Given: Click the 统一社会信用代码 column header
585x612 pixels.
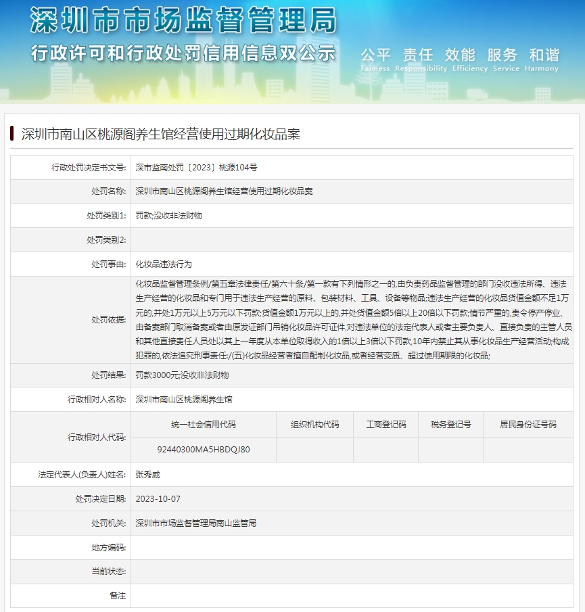Looking at the screenshot, I should (204, 425).
